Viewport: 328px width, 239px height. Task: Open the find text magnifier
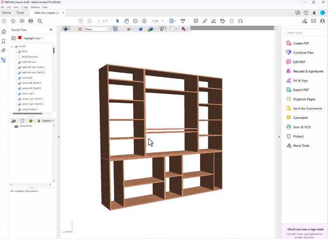pyautogui.click(x=40, y=21)
